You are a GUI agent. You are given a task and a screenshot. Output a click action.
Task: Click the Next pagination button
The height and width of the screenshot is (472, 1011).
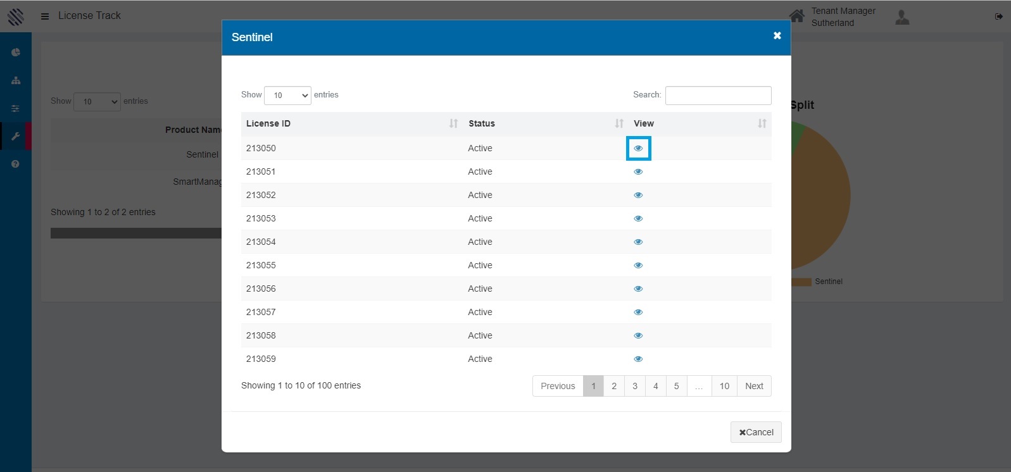(753, 386)
